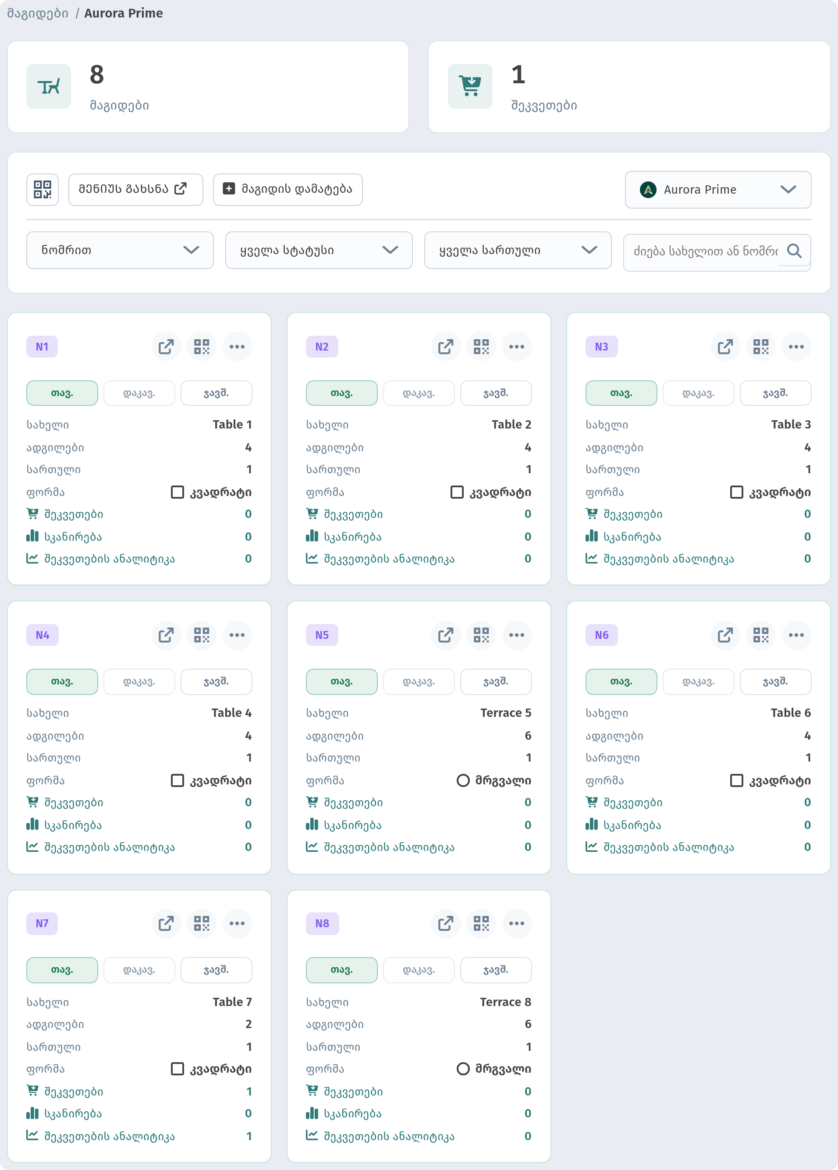Set table N8 status to ჯავშ.
Viewport: 838px width, 1170px height.
click(x=496, y=970)
